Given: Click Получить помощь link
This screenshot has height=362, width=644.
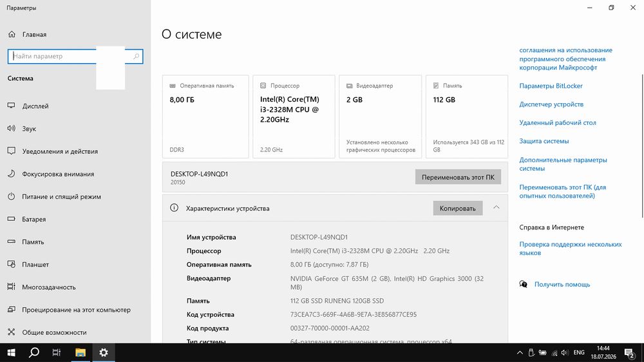Looking at the screenshot, I should click(x=562, y=284).
